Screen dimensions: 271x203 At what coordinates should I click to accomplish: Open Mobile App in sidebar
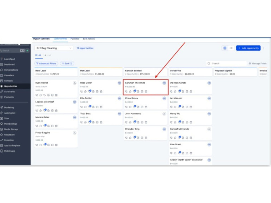click(x=9, y=151)
